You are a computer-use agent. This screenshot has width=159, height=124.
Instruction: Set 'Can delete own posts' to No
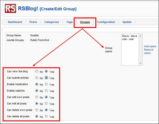click(37, 110)
